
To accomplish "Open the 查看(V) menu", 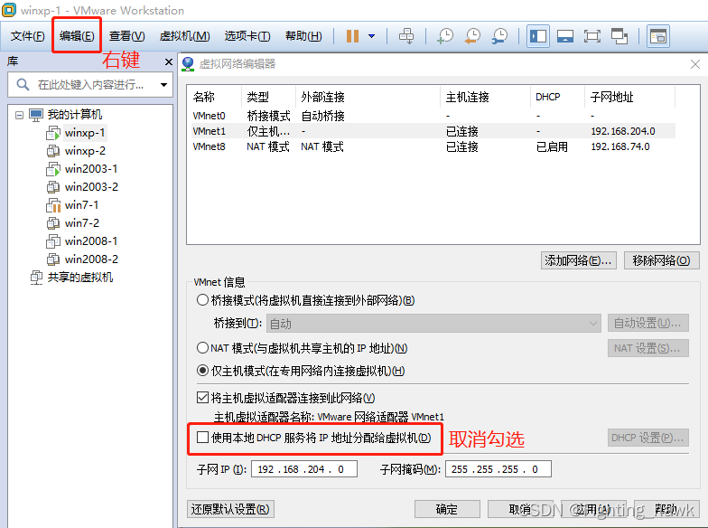I will pos(126,36).
